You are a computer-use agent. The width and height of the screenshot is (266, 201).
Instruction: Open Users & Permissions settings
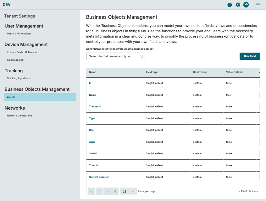pyautogui.click(x=19, y=33)
